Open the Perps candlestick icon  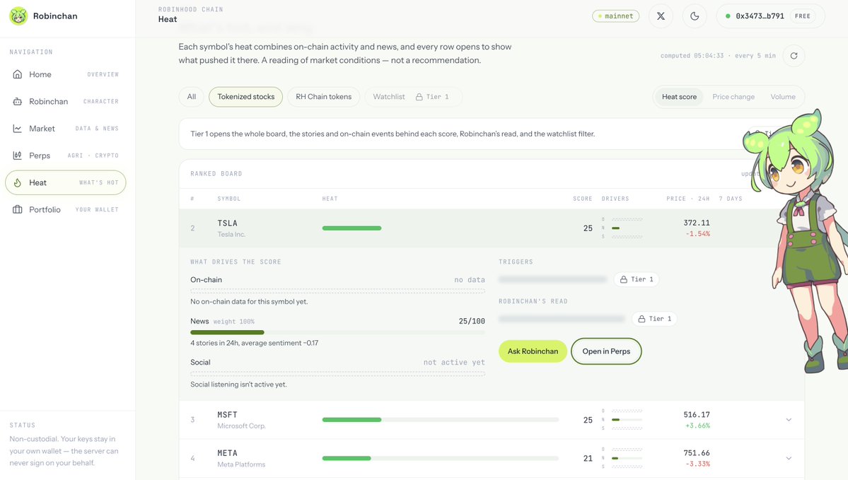click(x=17, y=155)
